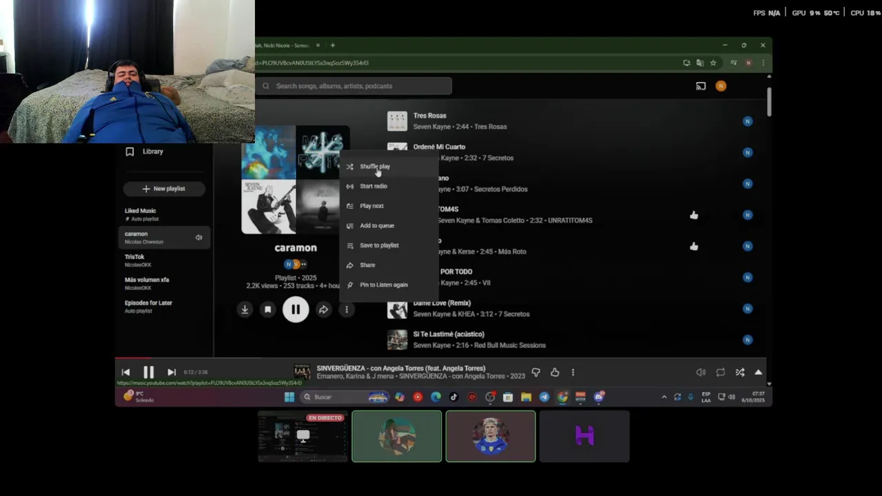This screenshot has width=882, height=496.
Task: Click the caramon playlist cover art
Action: click(295, 180)
